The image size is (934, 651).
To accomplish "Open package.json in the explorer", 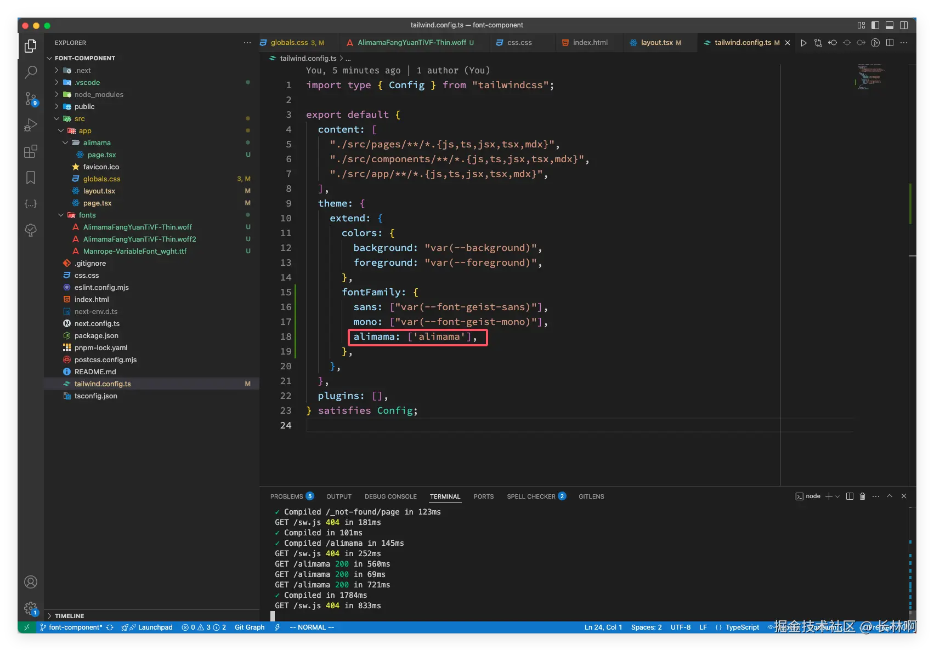I will coord(96,336).
